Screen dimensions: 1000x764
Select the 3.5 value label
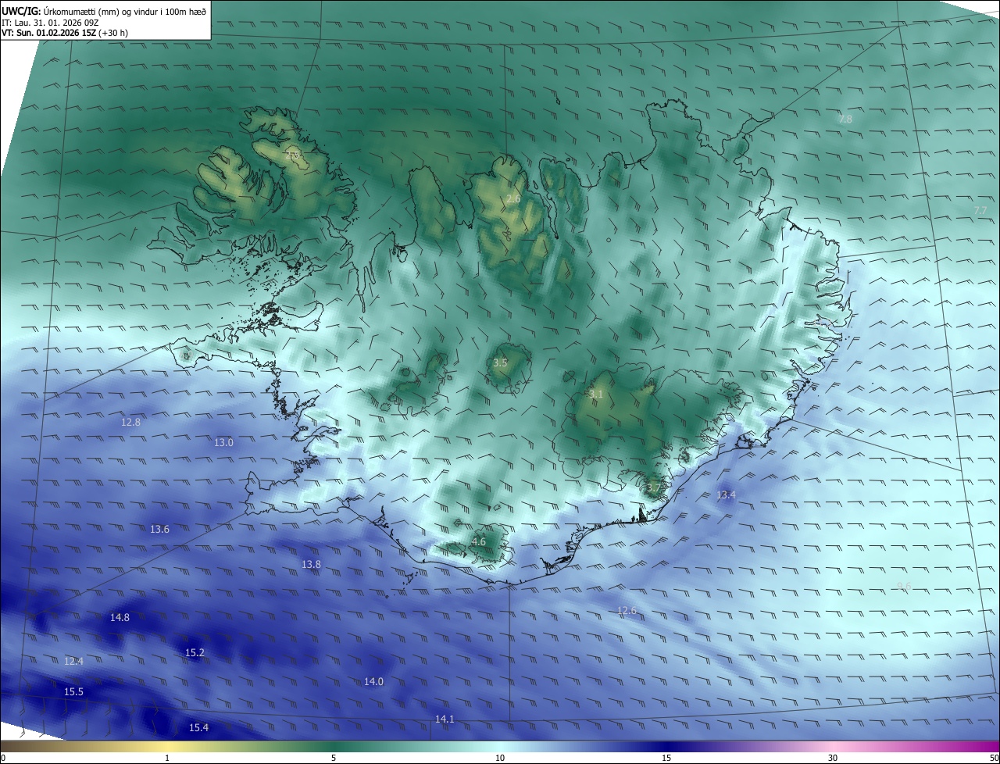click(500, 362)
